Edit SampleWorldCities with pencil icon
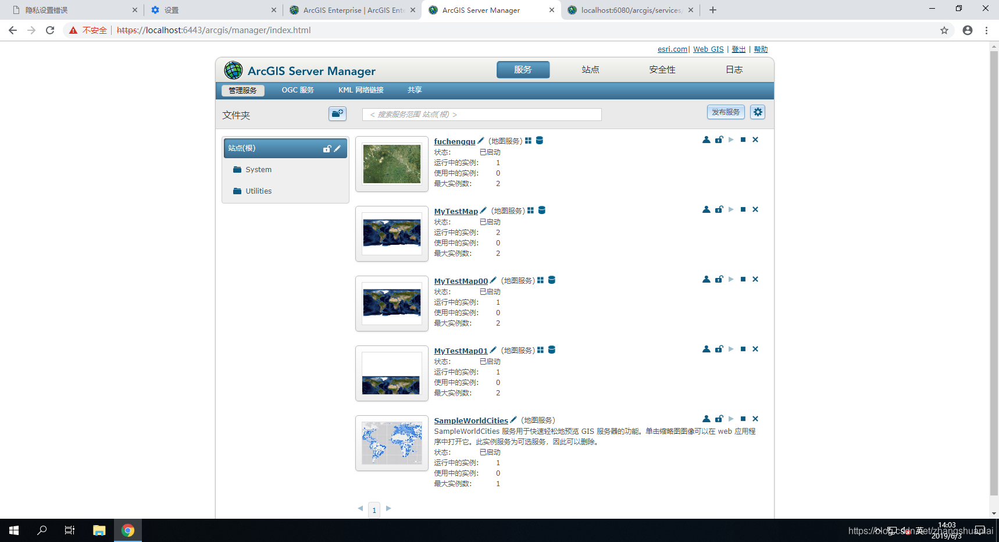 [513, 419]
